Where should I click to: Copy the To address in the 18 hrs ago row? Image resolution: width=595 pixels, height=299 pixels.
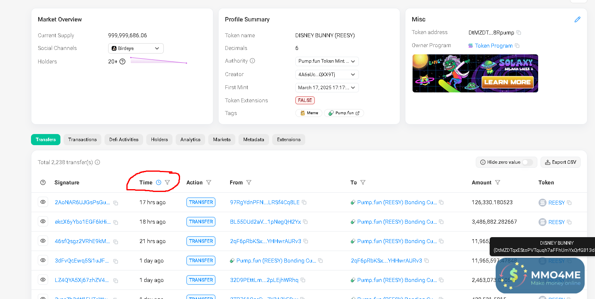click(x=441, y=222)
